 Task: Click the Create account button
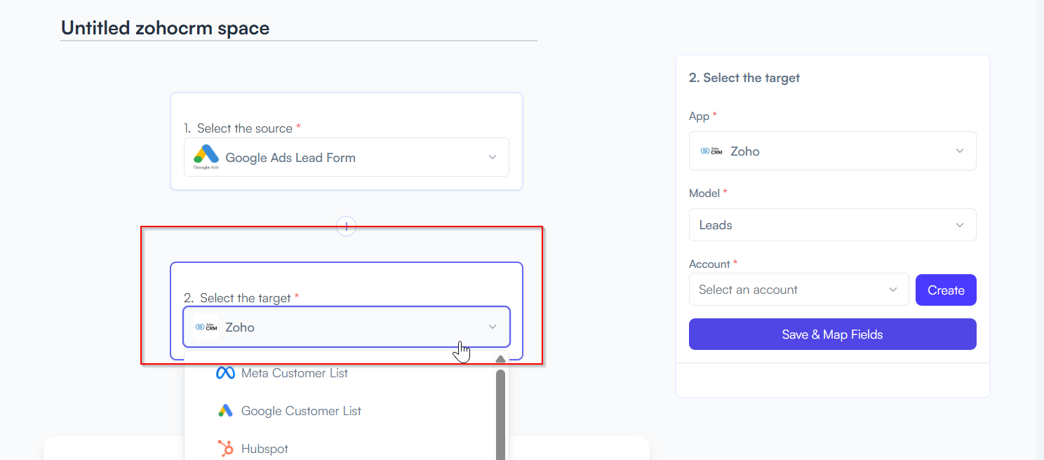click(x=946, y=290)
